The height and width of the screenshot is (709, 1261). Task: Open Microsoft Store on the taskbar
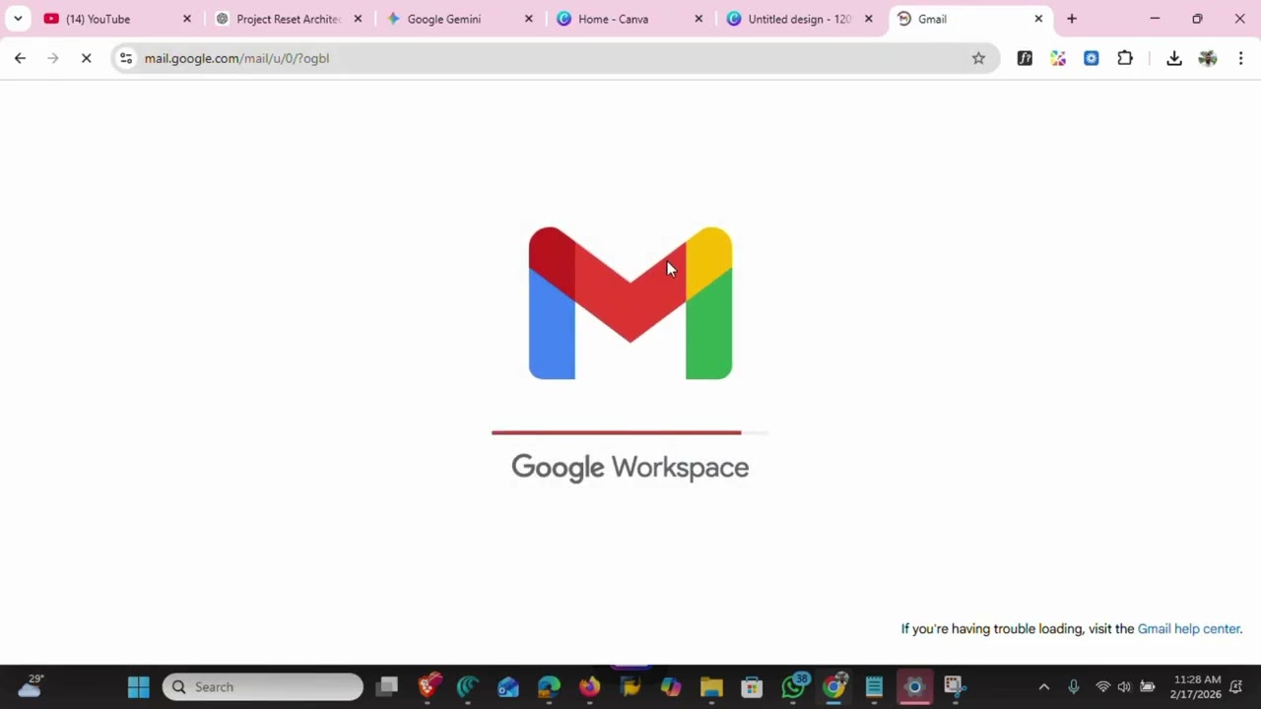coord(752,686)
